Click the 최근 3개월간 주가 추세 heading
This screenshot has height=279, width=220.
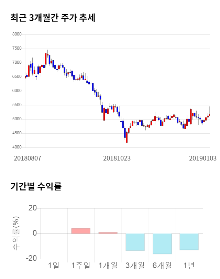[x=53, y=18]
